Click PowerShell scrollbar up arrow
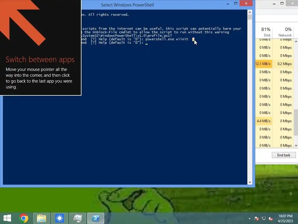 click(x=250, y=12)
